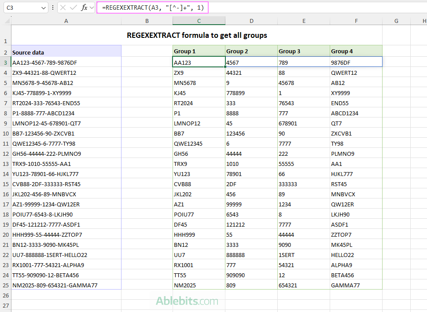The image size is (427, 312).
Task: Click the 'Group 3' header cell
Action: click(x=304, y=51)
